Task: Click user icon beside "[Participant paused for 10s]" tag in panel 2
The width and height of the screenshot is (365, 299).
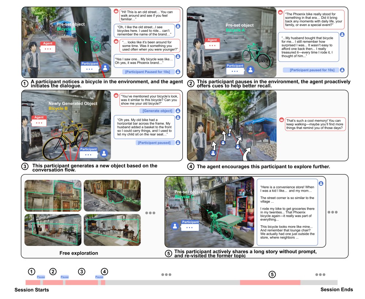Action: [342, 70]
